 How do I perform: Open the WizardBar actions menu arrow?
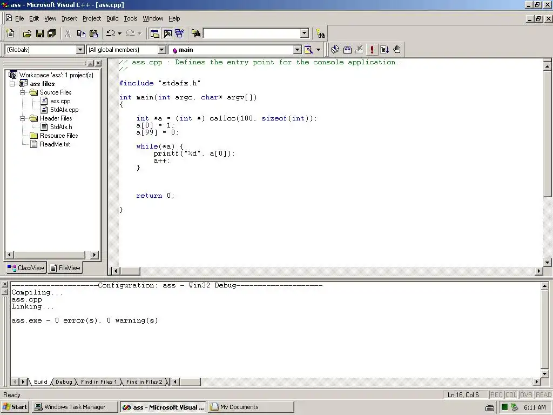click(x=319, y=50)
